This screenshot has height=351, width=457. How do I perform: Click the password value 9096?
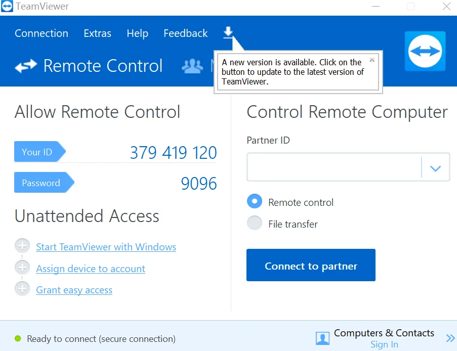[199, 184]
